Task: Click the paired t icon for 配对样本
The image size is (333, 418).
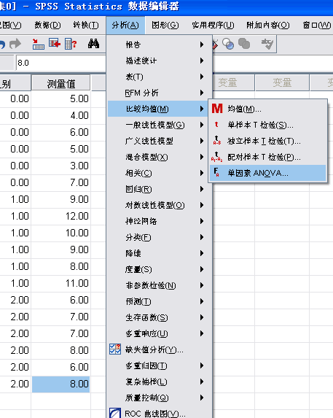Action: coord(216,157)
